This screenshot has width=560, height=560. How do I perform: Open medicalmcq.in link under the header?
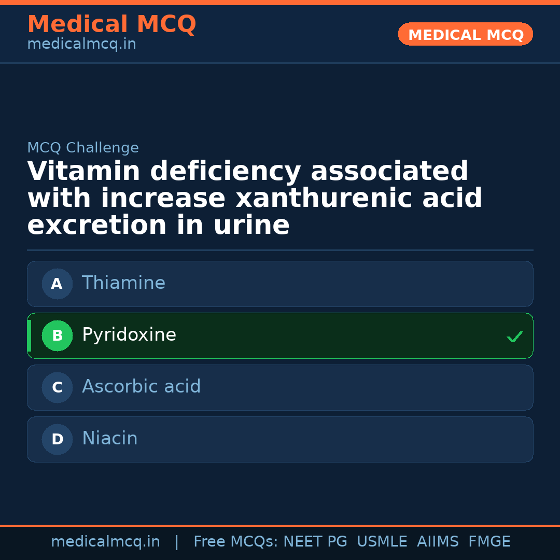click(81, 45)
